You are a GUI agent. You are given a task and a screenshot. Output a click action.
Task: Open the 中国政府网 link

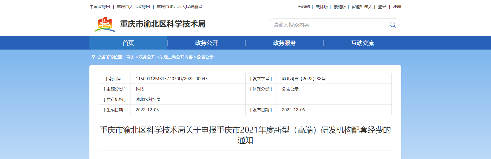click(x=100, y=7)
